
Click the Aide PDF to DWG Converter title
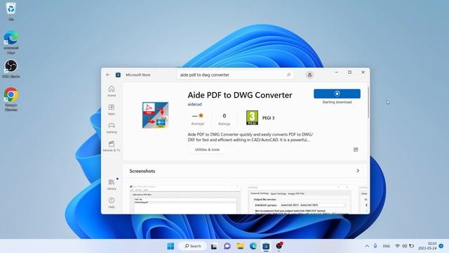(240, 95)
